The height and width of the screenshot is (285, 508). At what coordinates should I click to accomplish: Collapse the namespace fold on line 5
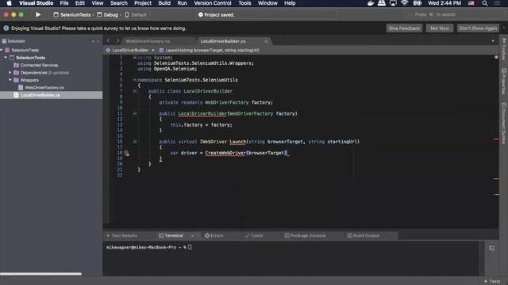click(x=135, y=80)
